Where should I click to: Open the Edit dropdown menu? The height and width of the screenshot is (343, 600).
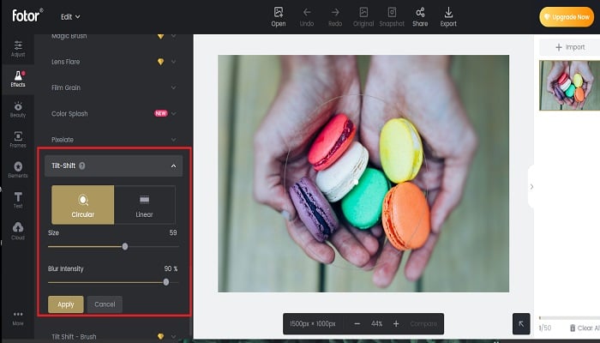(70, 17)
